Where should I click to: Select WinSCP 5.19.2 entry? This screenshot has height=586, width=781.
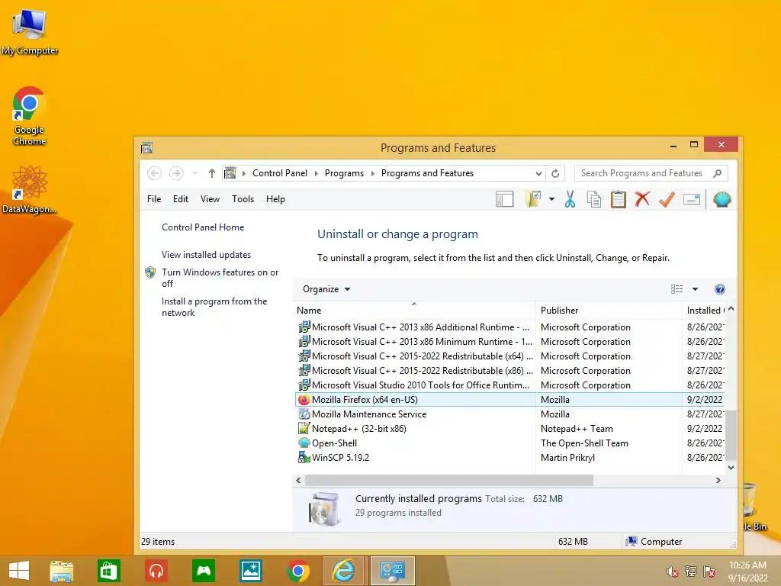[509, 458]
